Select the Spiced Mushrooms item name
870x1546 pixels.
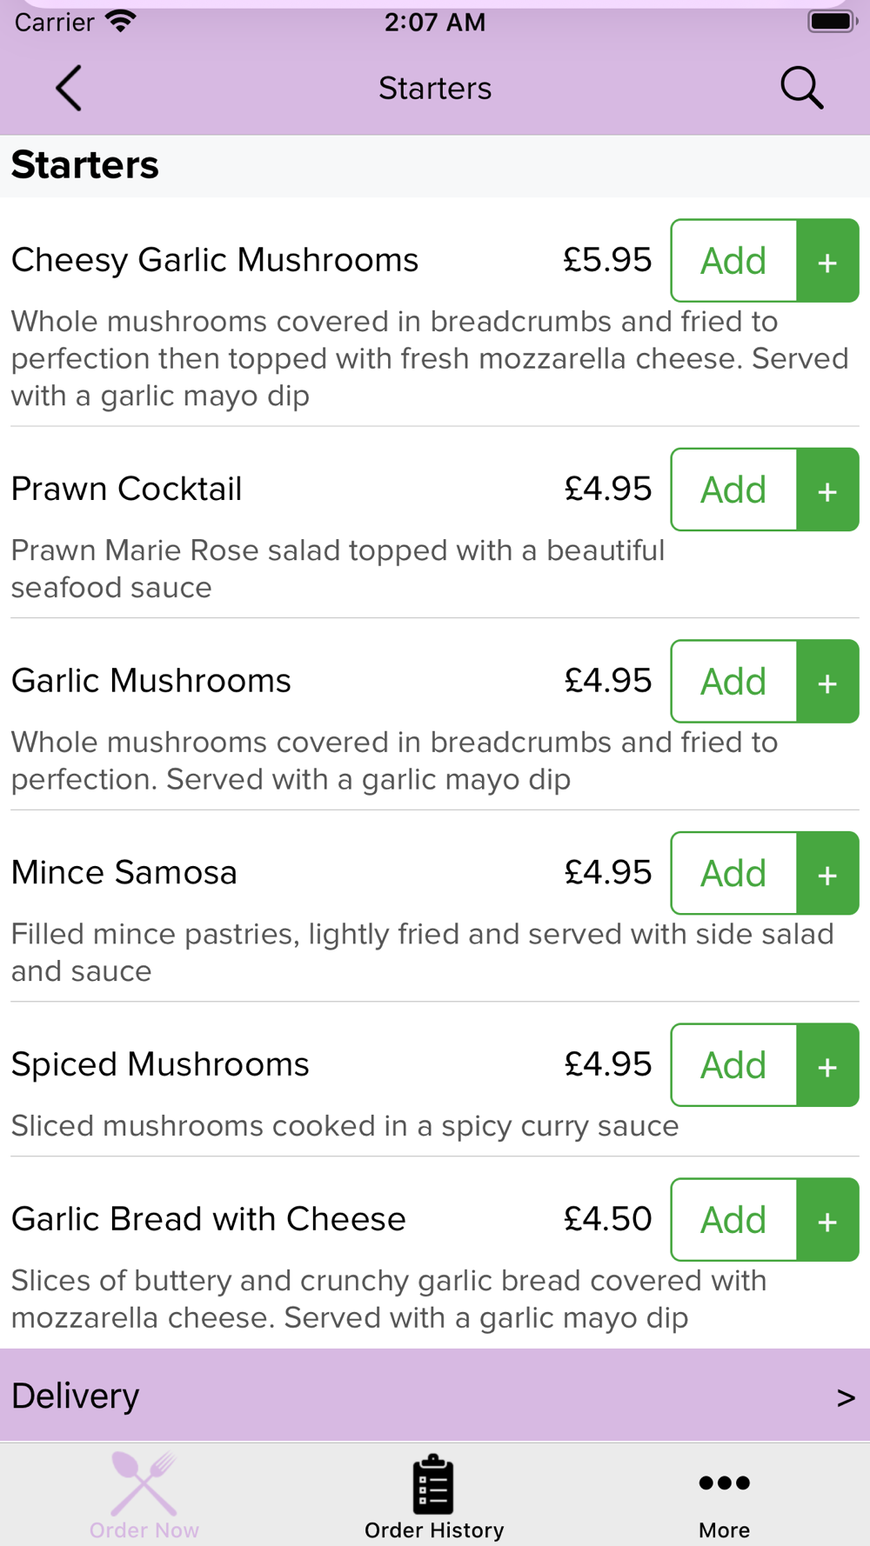160,1064
